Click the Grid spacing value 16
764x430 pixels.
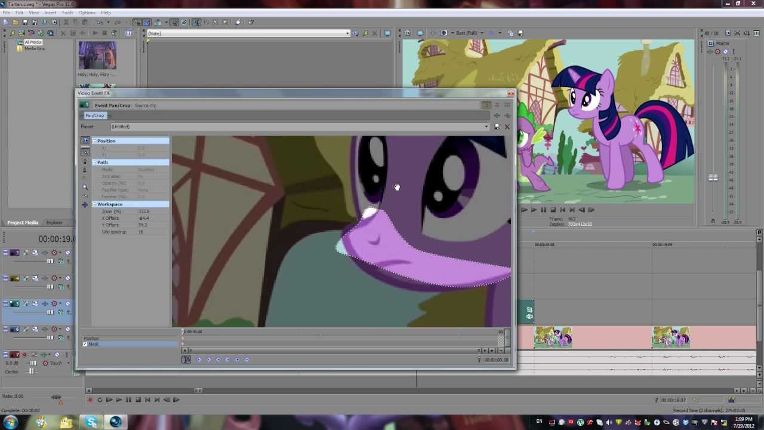click(x=140, y=232)
